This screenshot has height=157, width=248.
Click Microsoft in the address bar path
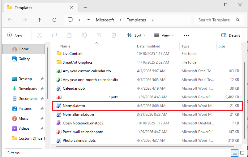pyautogui.click(x=105, y=20)
